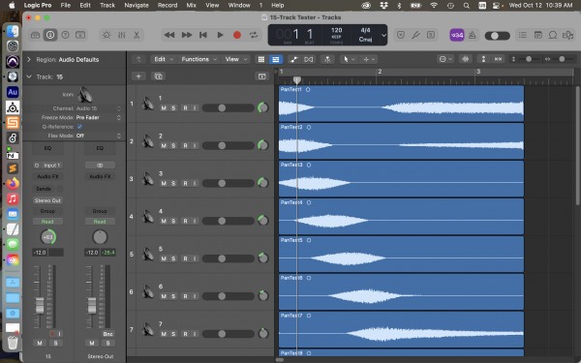Viewport: 581px width, 363px height.
Task: Open View menu in Tracks area
Action: [x=235, y=59]
